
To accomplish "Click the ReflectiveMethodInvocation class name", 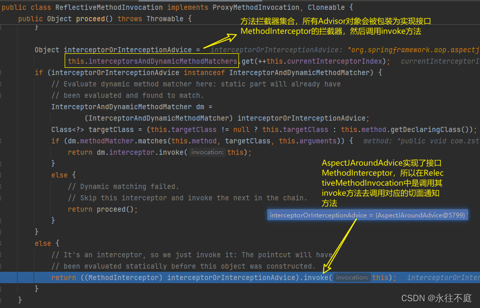I will [x=109, y=7].
